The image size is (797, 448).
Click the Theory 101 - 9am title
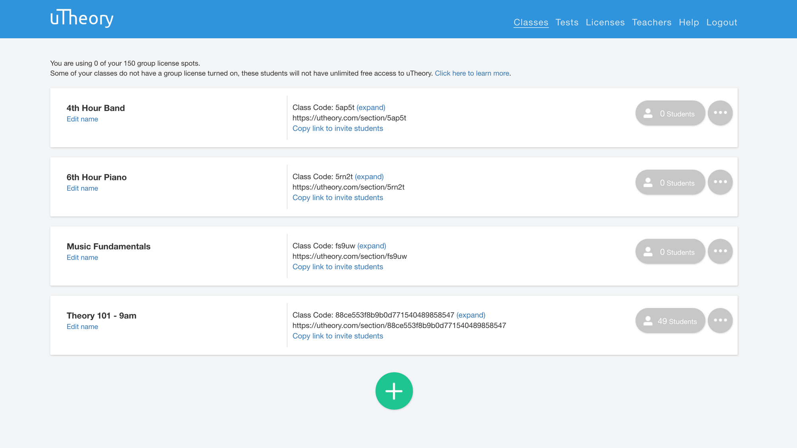[101, 316]
